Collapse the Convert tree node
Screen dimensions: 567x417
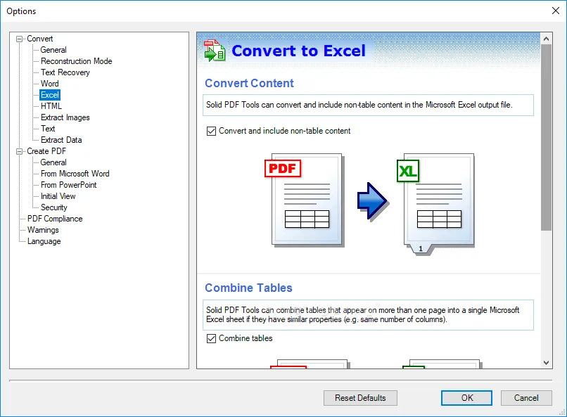coord(20,39)
